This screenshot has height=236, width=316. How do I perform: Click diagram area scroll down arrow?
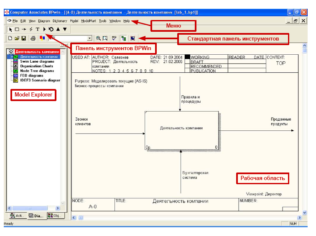tap(305, 213)
